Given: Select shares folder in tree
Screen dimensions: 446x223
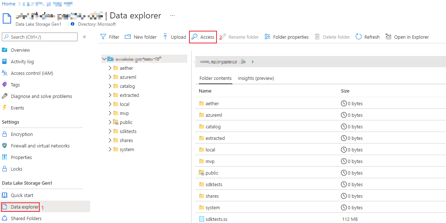Looking at the screenshot, I should [126, 140].
